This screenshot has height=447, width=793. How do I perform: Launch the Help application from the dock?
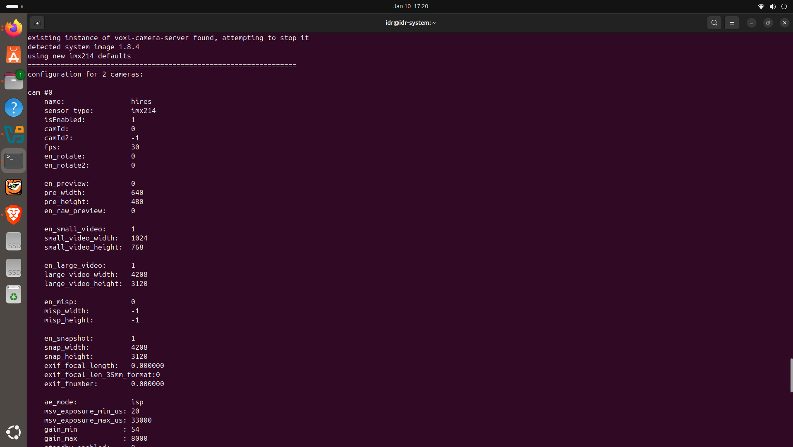[x=13, y=107]
